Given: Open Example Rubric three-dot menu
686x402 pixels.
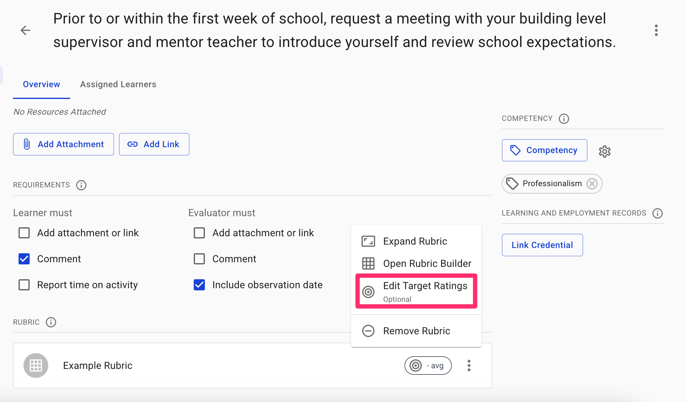Looking at the screenshot, I should (x=469, y=366).
